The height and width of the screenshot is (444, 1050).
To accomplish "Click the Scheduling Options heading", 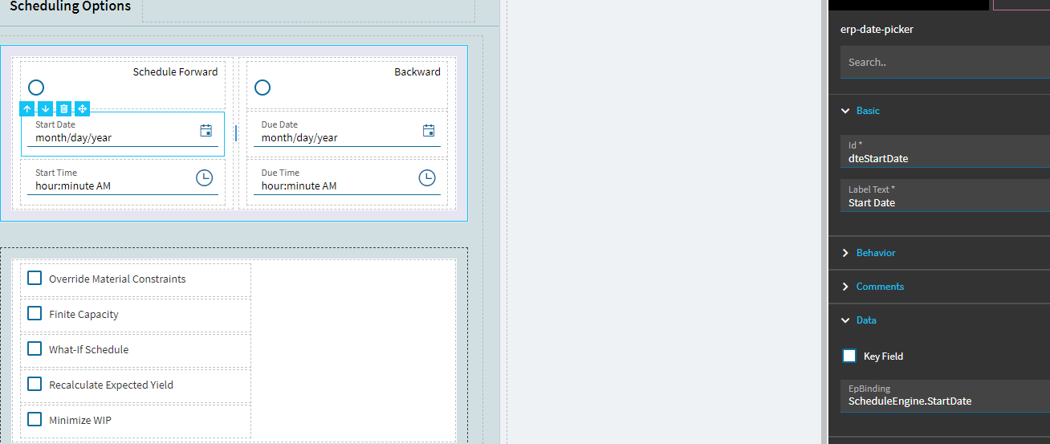I will pos(70,6).
